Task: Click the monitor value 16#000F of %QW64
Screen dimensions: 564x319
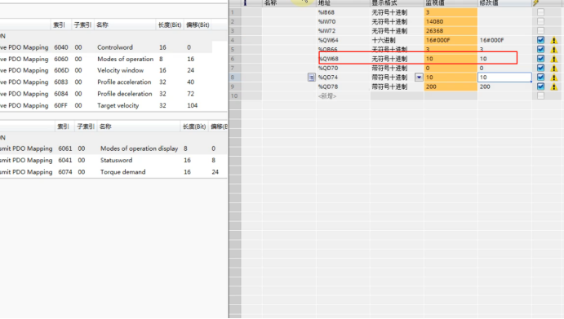Action: 437,40
